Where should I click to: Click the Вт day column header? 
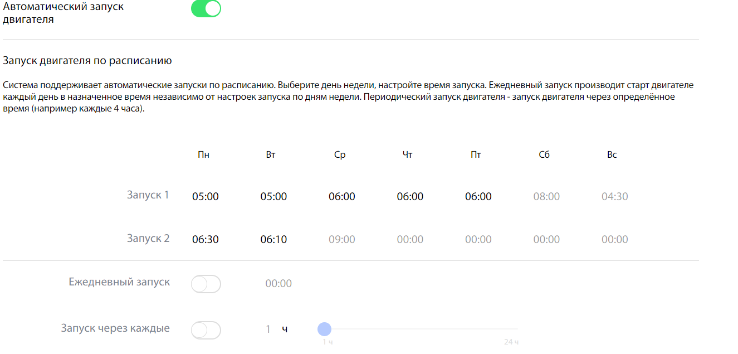tap(271, 155)
